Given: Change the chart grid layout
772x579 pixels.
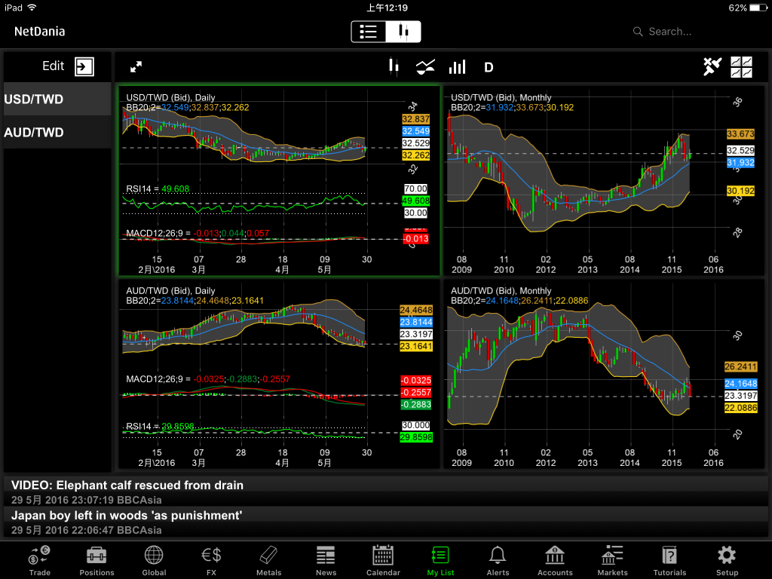Looking at the screenshot, I should 742,67.
